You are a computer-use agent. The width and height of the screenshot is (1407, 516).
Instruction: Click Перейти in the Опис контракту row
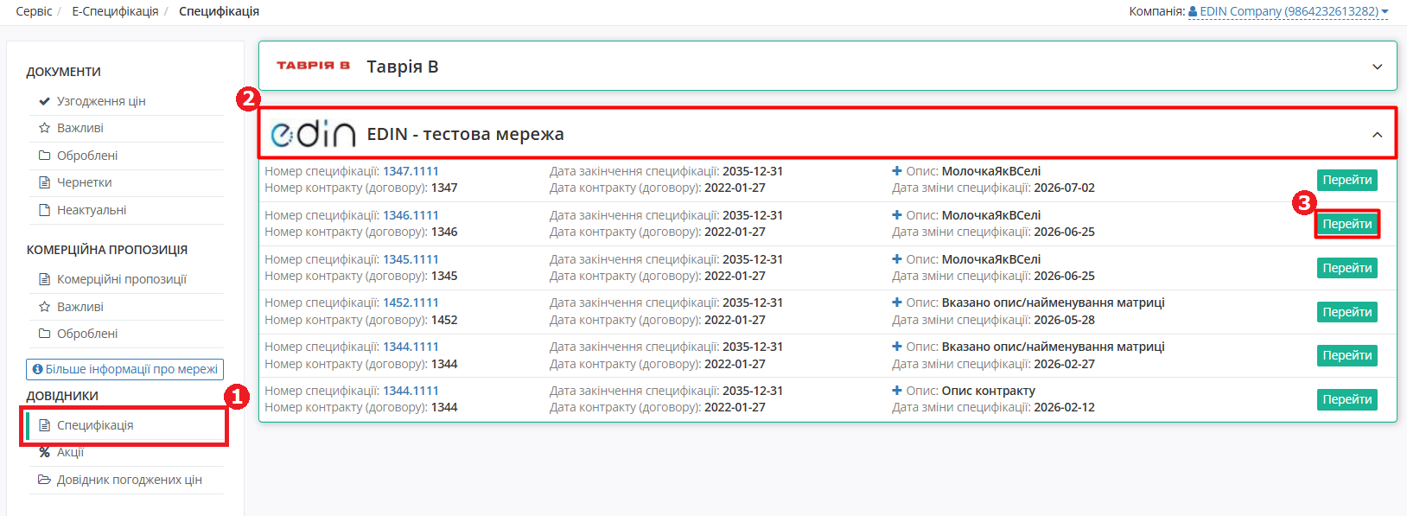[1347, 399]
